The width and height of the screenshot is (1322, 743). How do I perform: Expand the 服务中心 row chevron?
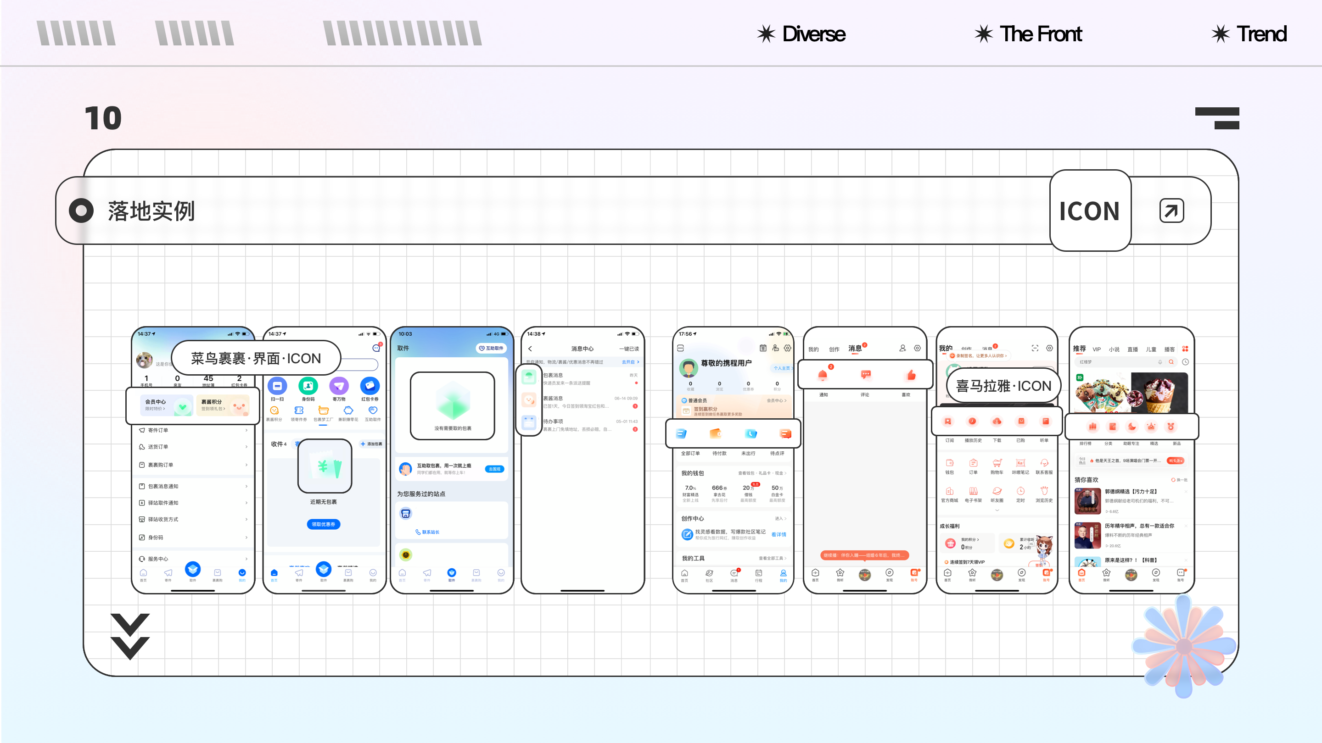[246, 559]
